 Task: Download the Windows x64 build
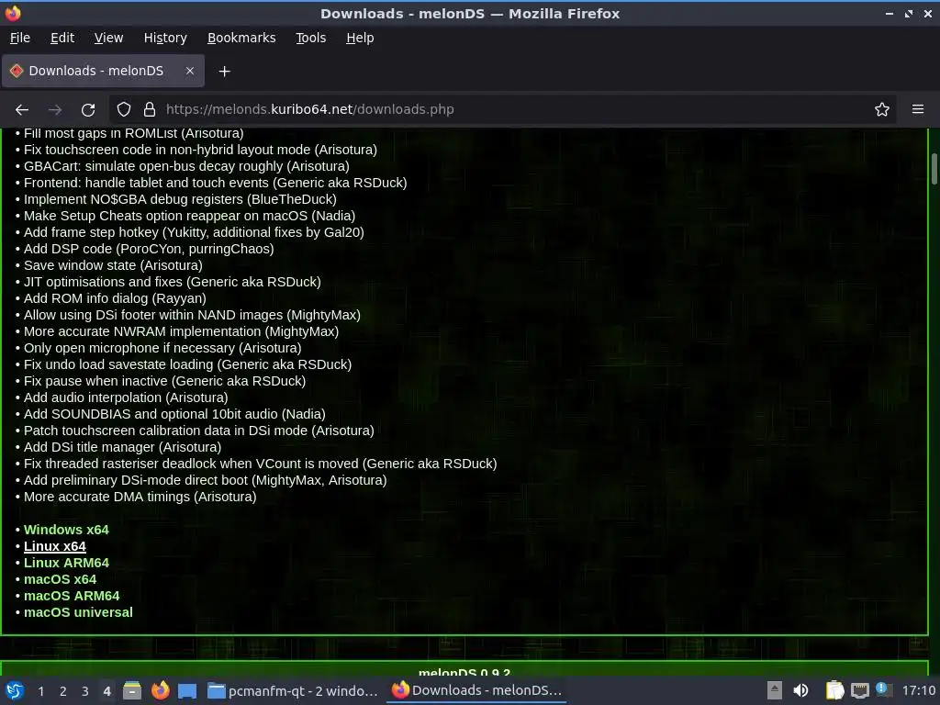[66, 530]
